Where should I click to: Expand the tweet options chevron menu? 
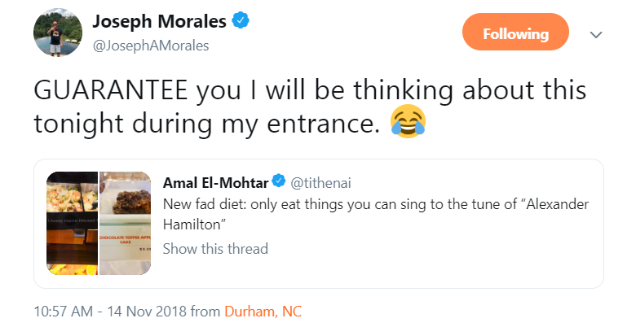[x=596, y=35]
